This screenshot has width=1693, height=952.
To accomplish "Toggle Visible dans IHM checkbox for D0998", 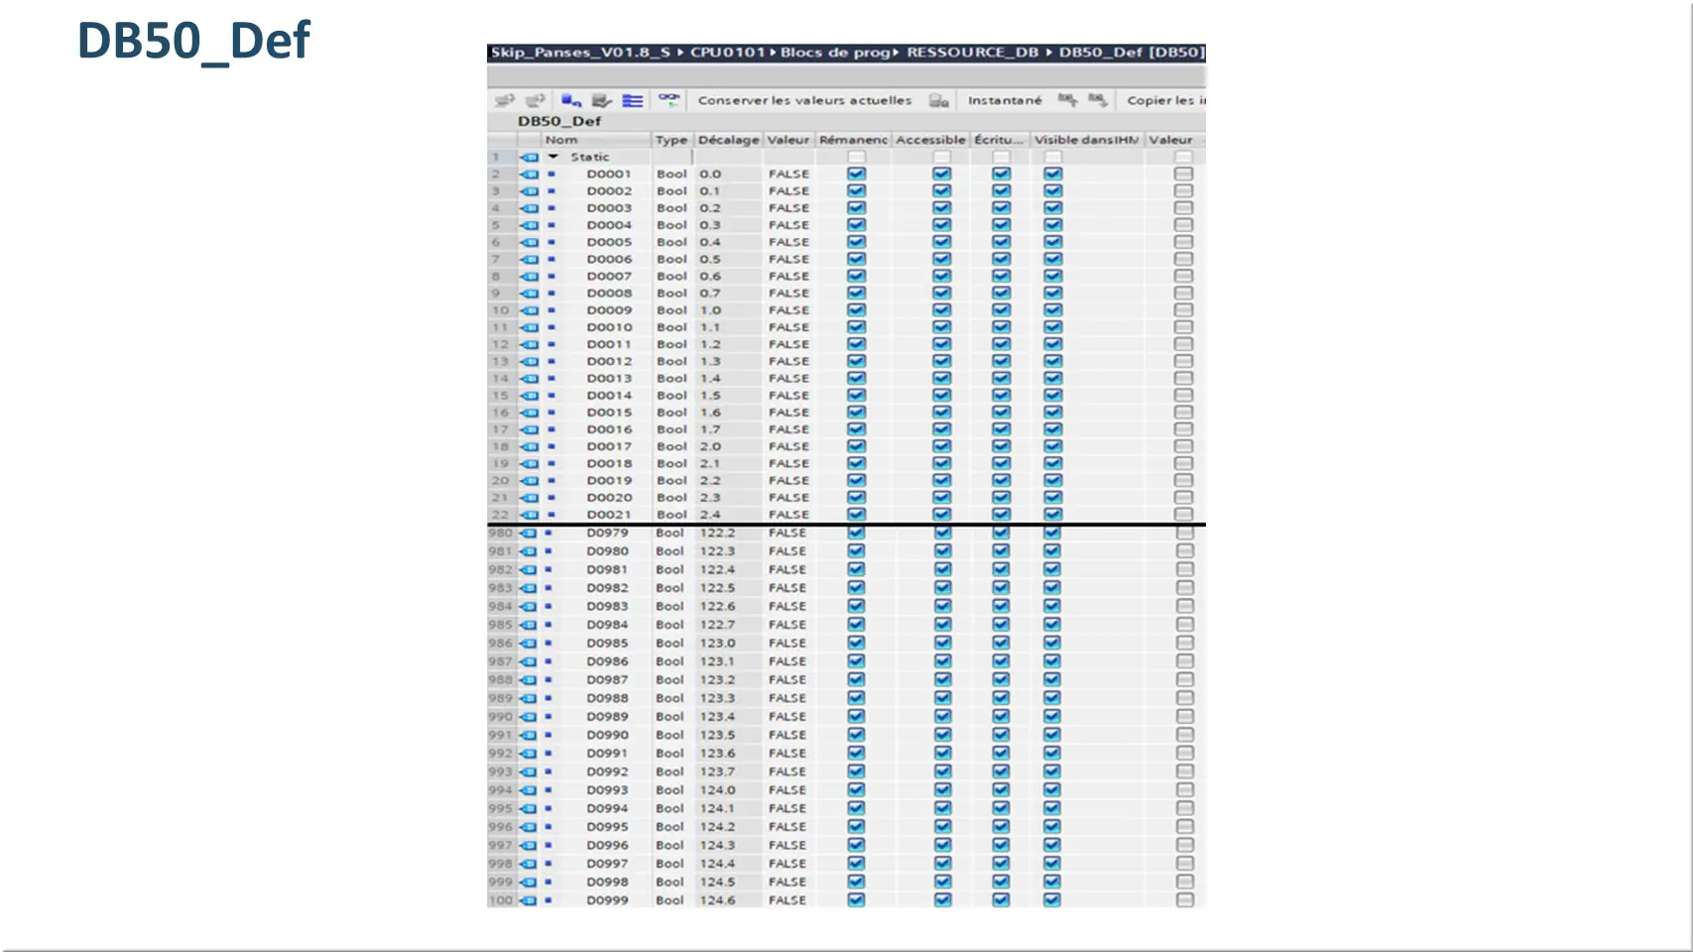I will 1052,882.
